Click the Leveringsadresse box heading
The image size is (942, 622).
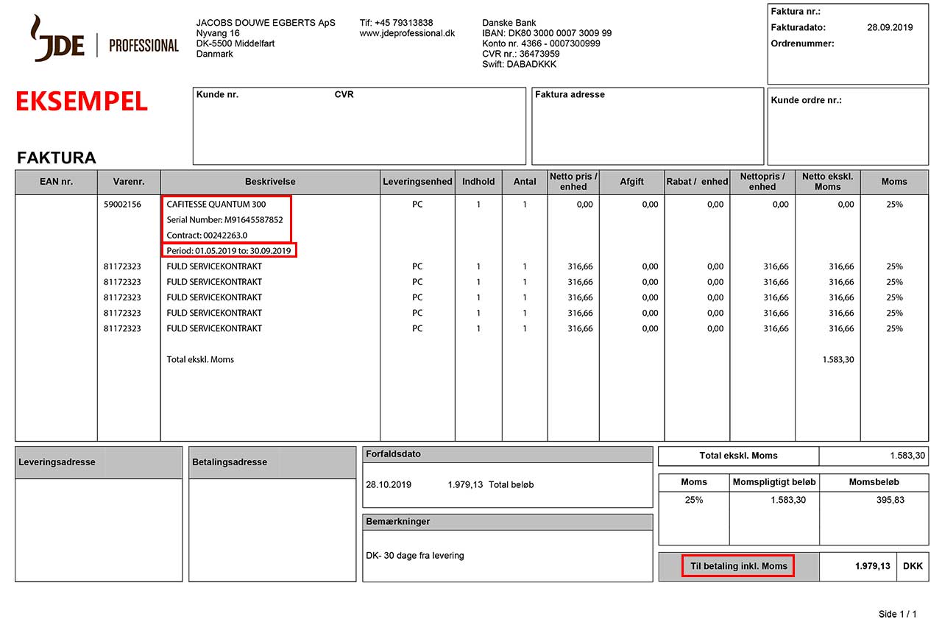57,462
